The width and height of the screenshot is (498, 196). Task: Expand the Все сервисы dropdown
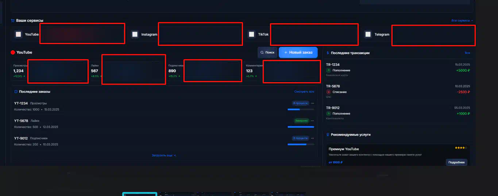[462, 21]
